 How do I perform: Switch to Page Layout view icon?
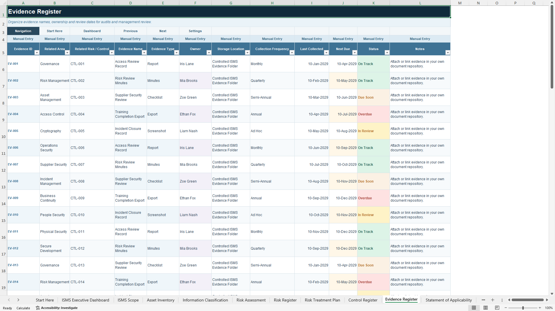coord(486,308)
